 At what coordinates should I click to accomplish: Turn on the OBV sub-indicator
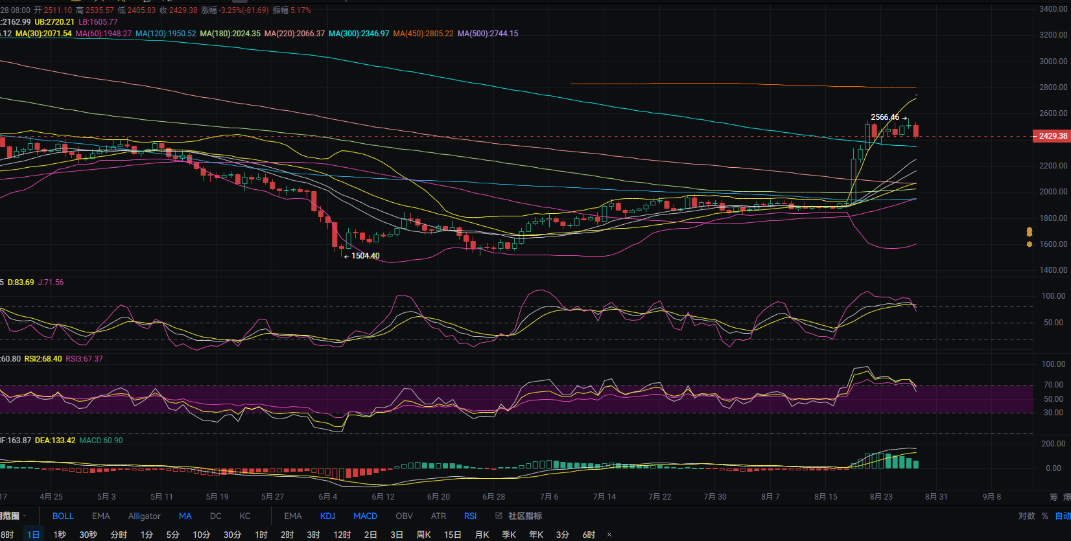click(404, 516)
